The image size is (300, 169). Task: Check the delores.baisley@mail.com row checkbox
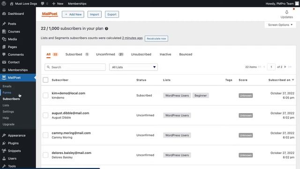click(45, 155)
